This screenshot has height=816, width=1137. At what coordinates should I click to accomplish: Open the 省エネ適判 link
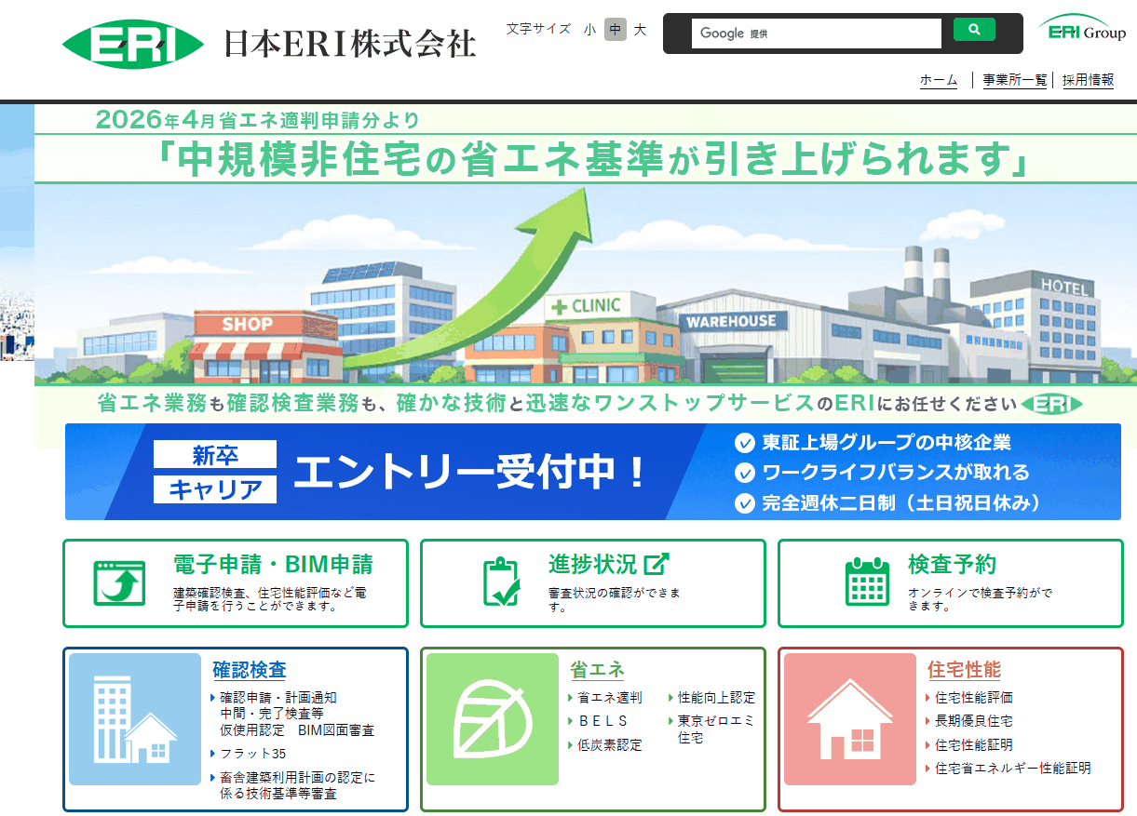[610, 698]
